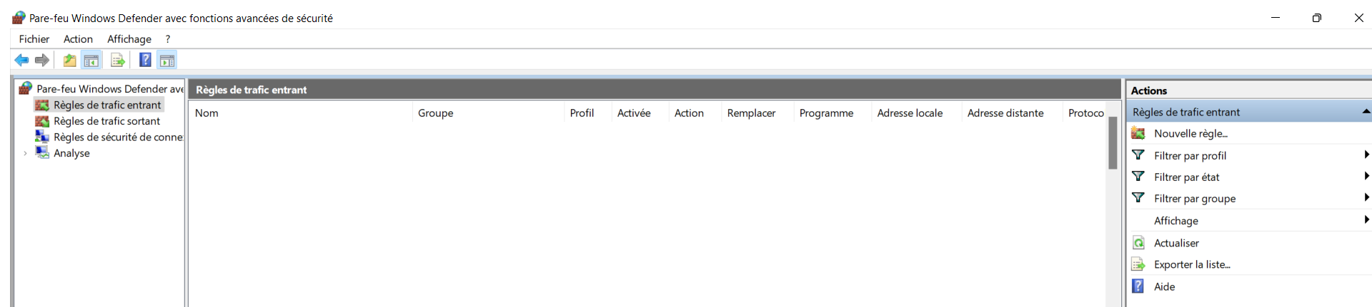Click the Adresse distante column header
The height and width of the screenshot is (307, 1372).
(1012, 113)
